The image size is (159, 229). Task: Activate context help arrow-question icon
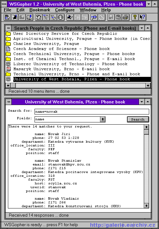tap(142, 17)
